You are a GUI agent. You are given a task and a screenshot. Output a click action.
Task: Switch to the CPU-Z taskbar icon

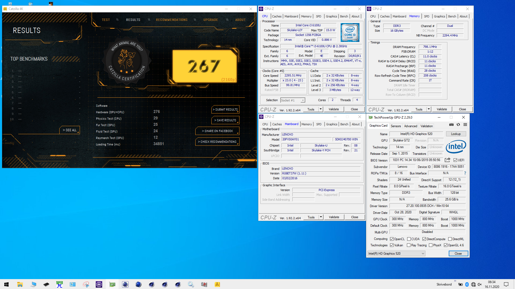click(99, 284)
